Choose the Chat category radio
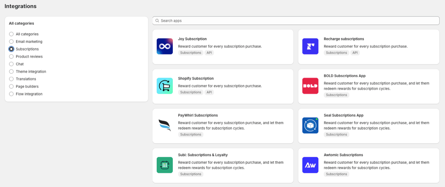The image size is (445, 187). point(11,64)
